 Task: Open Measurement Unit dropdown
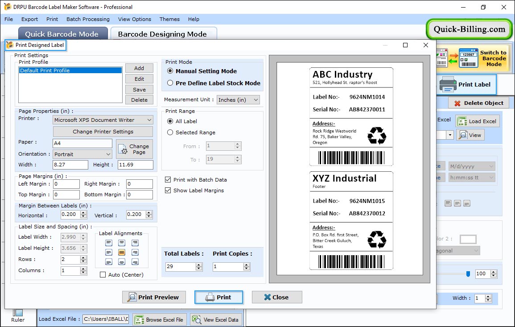click(x=256, y=100)
